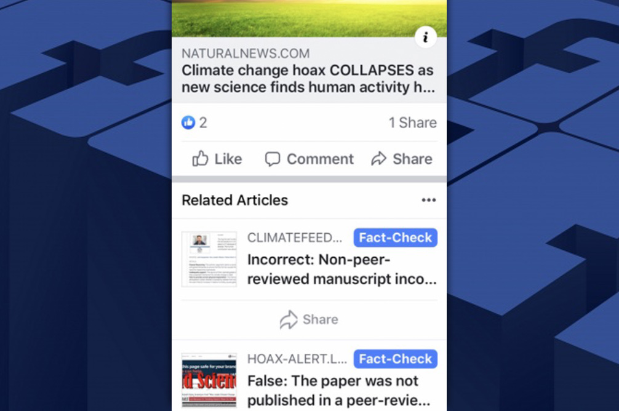Screen dimensions: 619x411
Task: Click the share arrow under Climatefeedback article
Action: click(x=289, y=319)
